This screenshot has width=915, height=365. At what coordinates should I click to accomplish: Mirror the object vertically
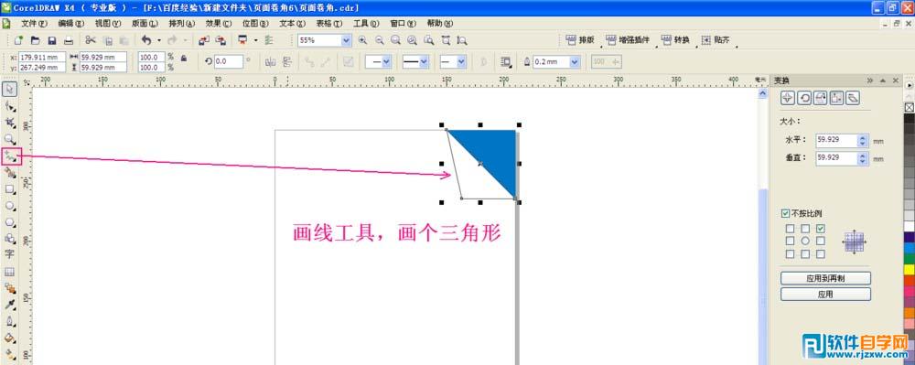[286, 61]
